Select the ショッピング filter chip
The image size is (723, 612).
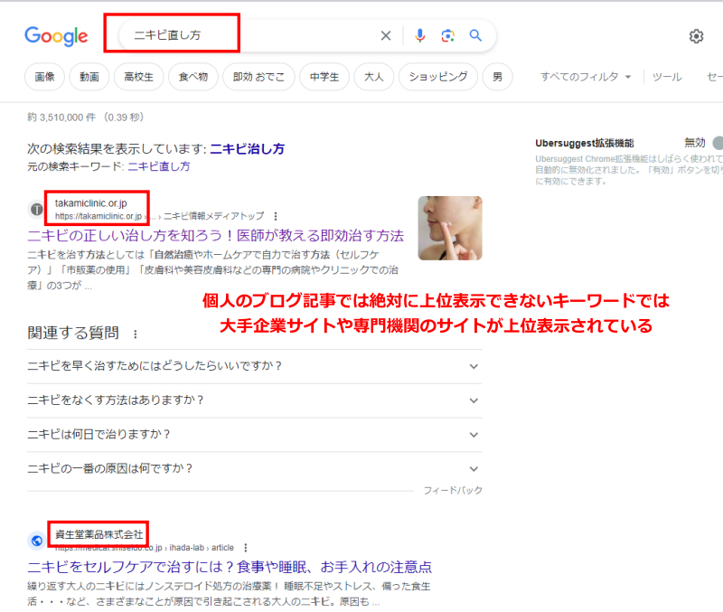point(438,77)
